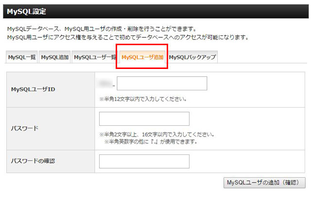Click the MySQL設定 header title
Screen dimensions: 311x203
point(26,12)
